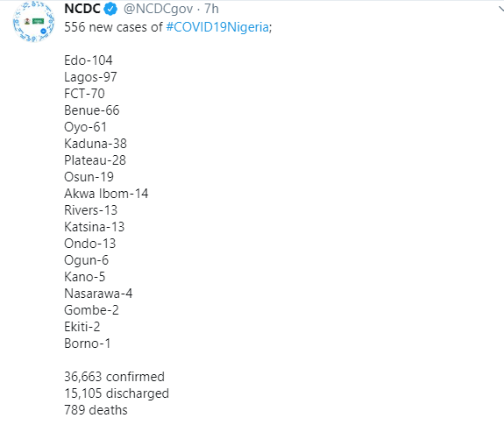504x425 pixels.
Task: Click the '556 new cases of' text
Action: (113, 27)
